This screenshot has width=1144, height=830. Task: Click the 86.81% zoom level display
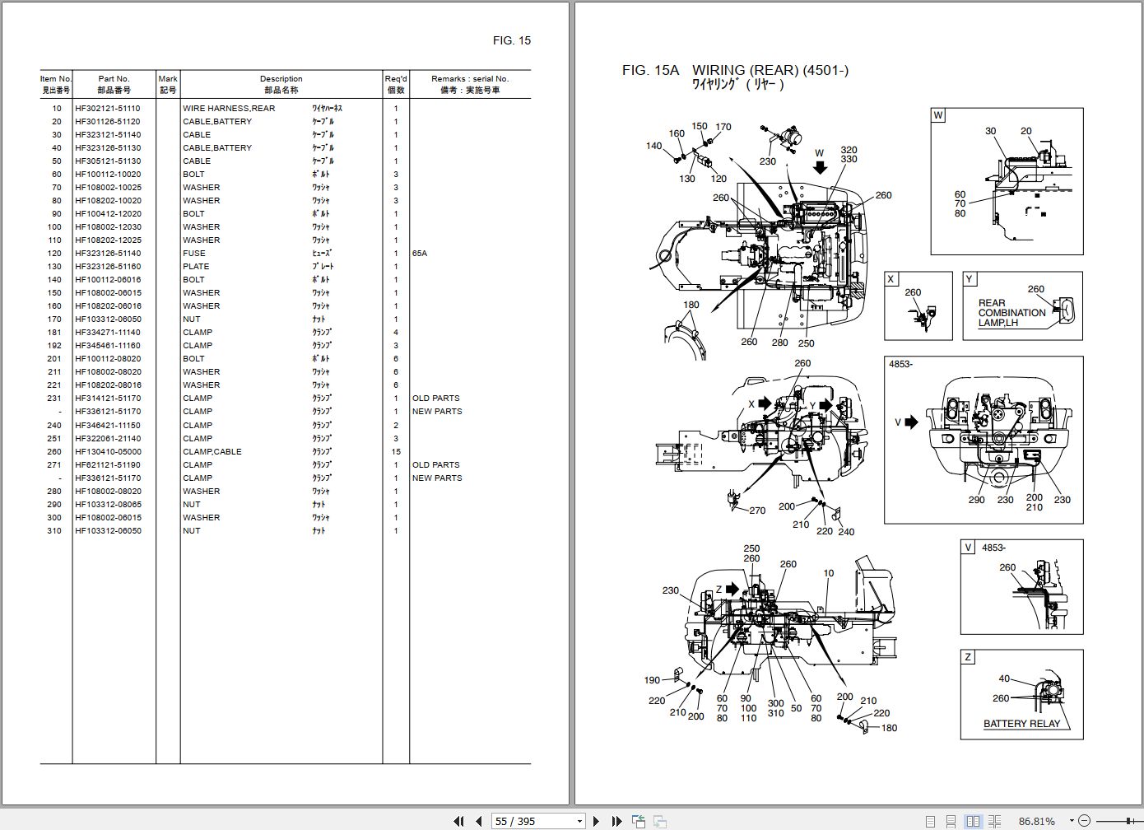tap(1038, 821)
